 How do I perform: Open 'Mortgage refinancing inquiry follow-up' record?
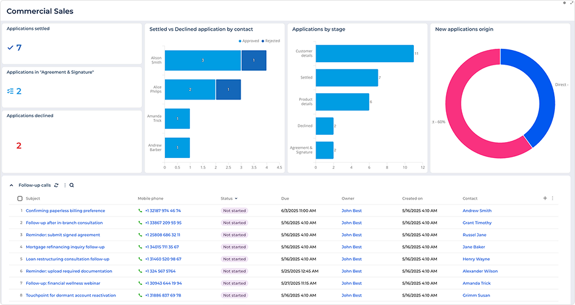click(x=65, y=247)
